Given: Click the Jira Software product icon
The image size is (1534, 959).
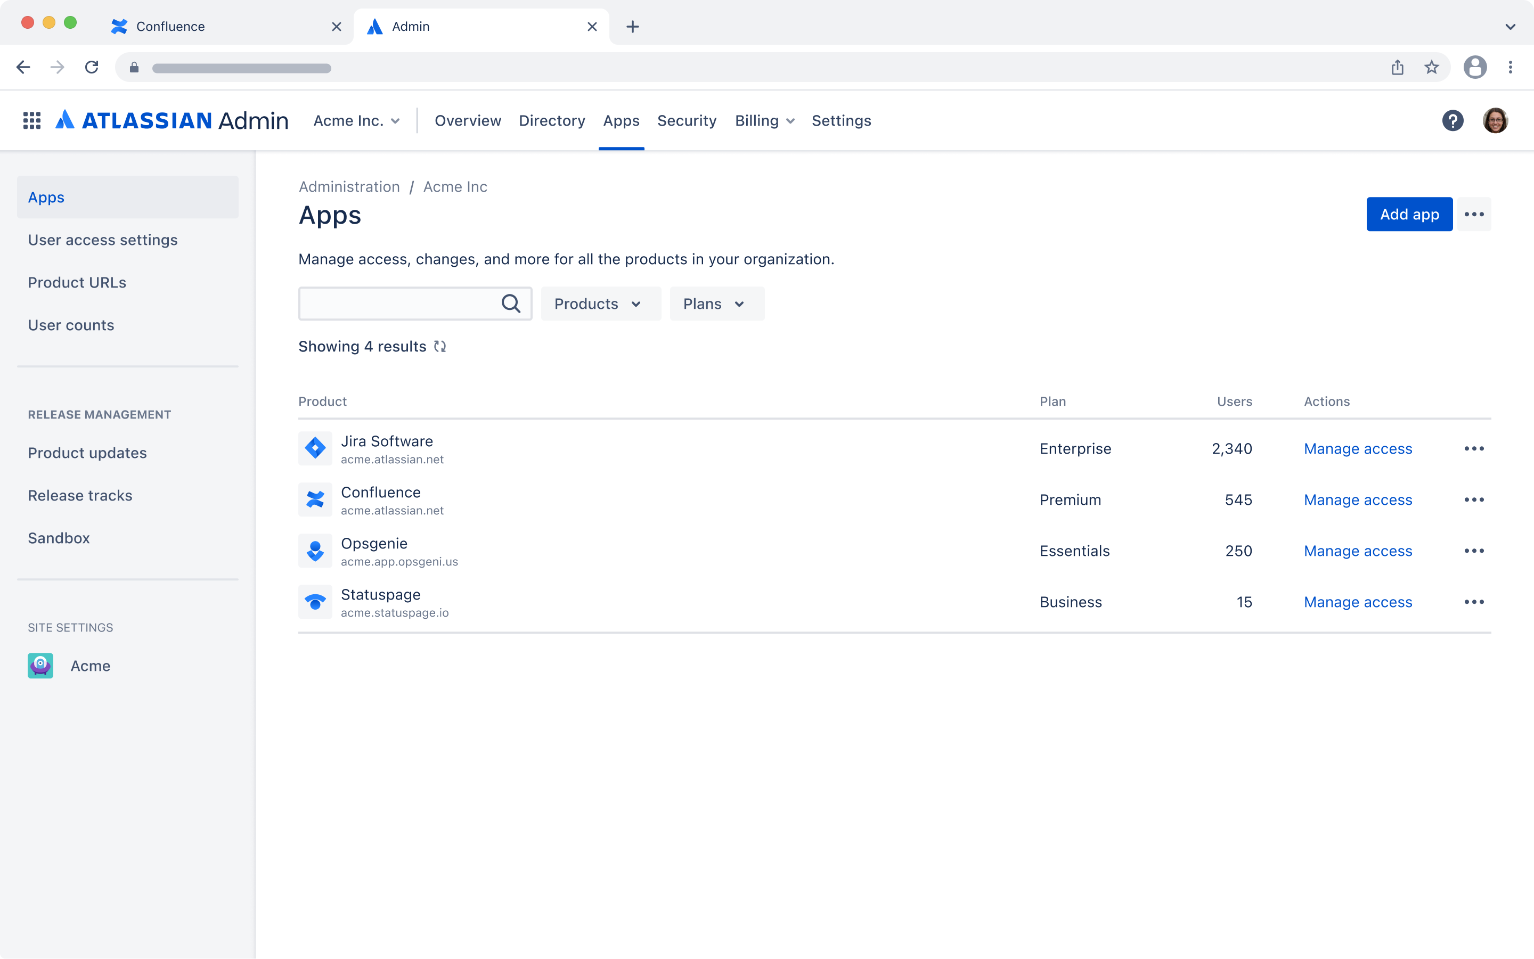Looking at the screenshot, I should (315, 448).
